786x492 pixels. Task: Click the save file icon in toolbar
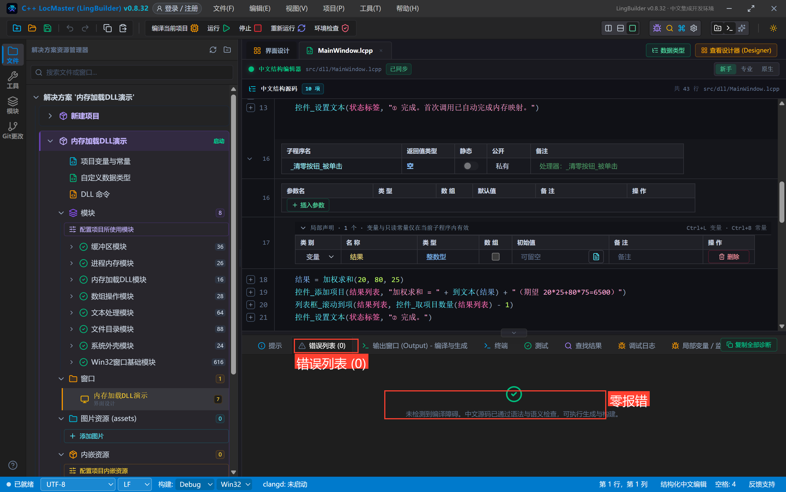click(x=48, y=28)
